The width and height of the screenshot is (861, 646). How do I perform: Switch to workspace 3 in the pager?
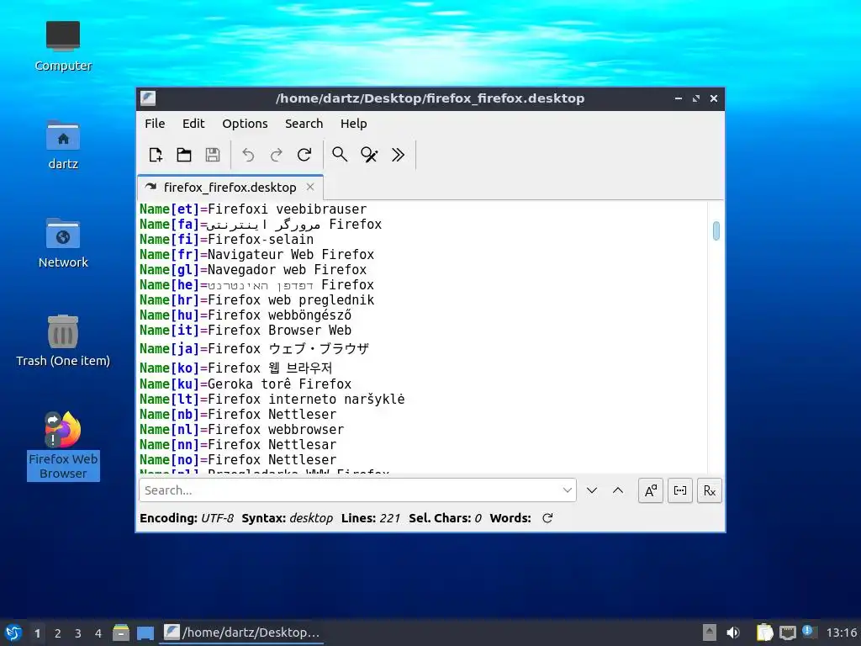(78, 633)
